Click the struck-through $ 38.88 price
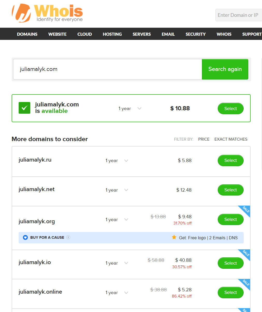The height and width of the screenshot is (312, 262). tap(158, 290)
